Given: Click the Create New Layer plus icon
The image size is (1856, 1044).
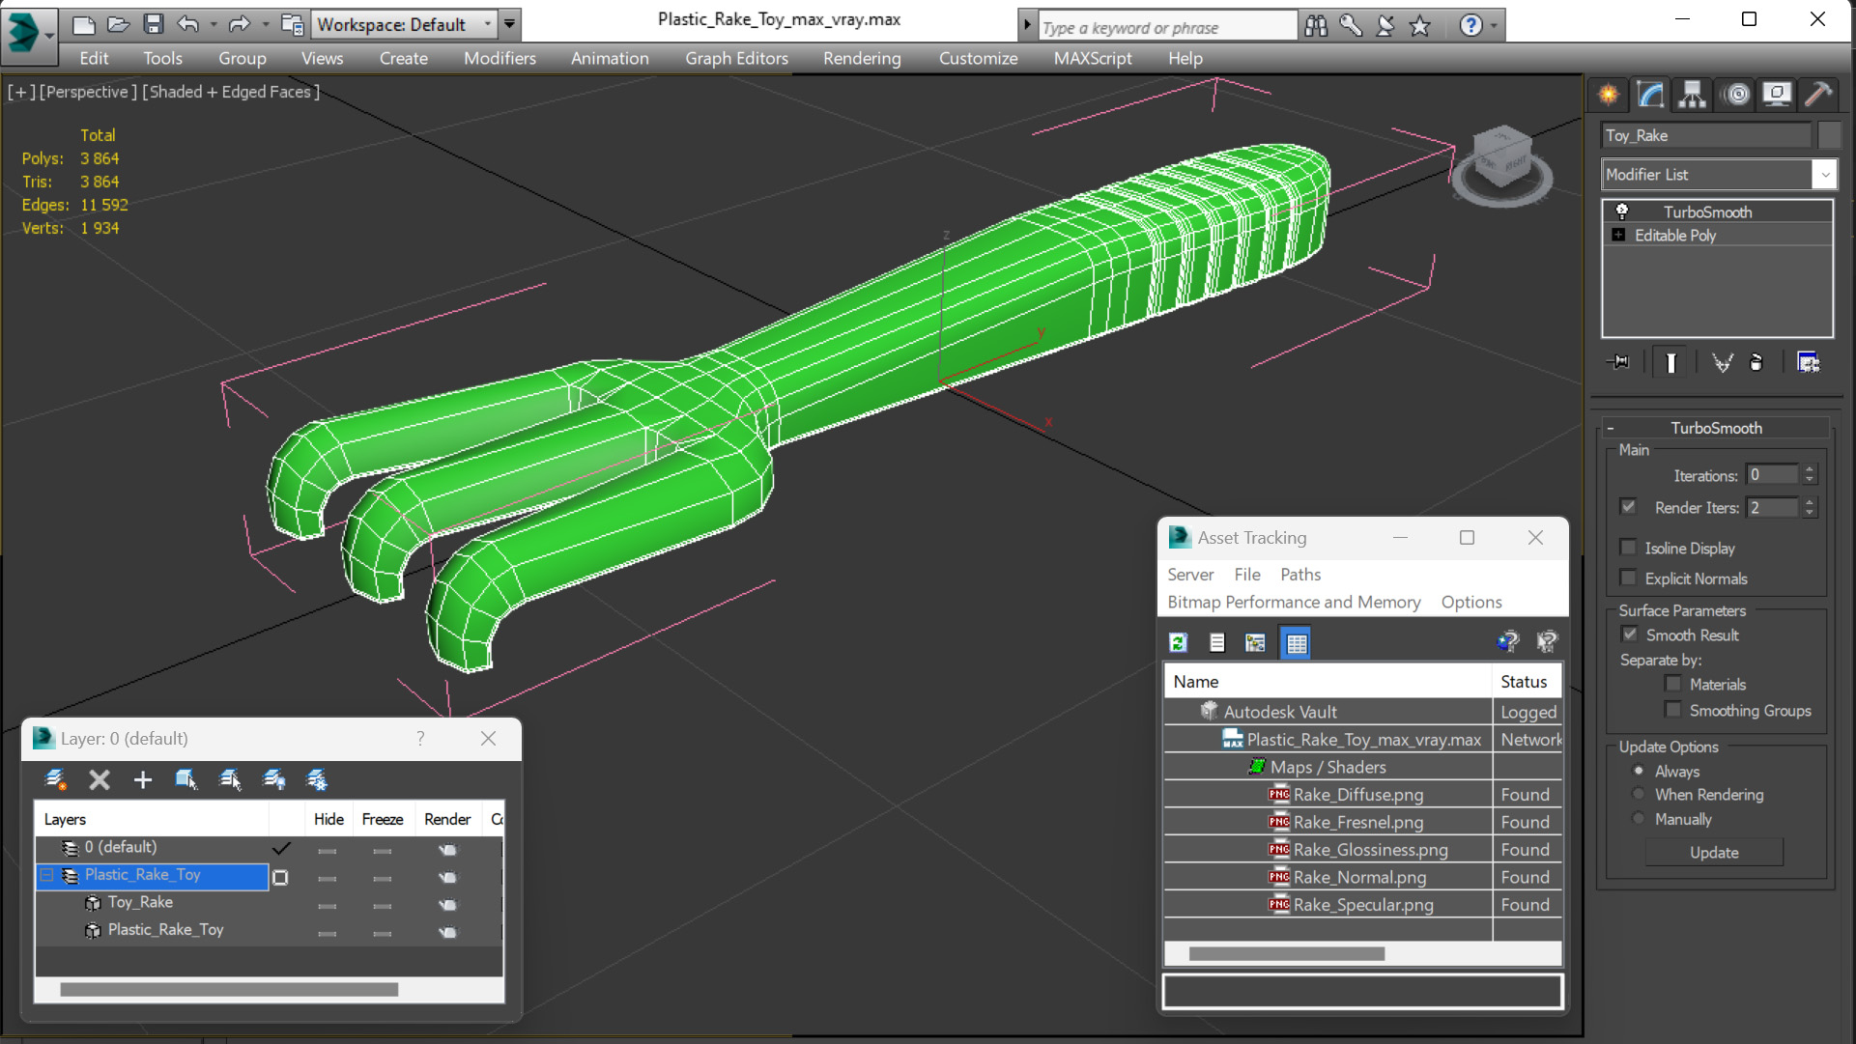Looking at the screenshot, I should click(142, 779).
